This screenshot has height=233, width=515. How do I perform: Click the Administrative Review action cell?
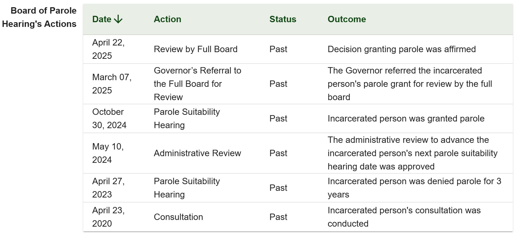197,153
